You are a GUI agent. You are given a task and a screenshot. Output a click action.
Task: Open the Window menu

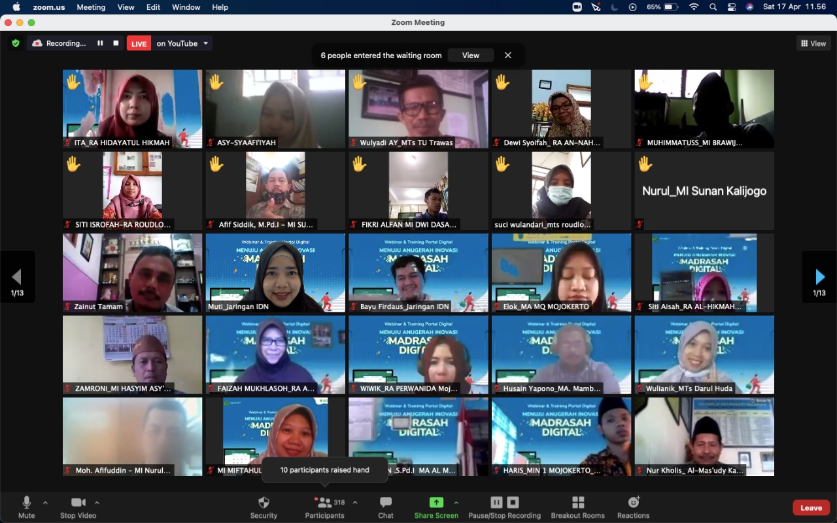[x=186, y=7]
